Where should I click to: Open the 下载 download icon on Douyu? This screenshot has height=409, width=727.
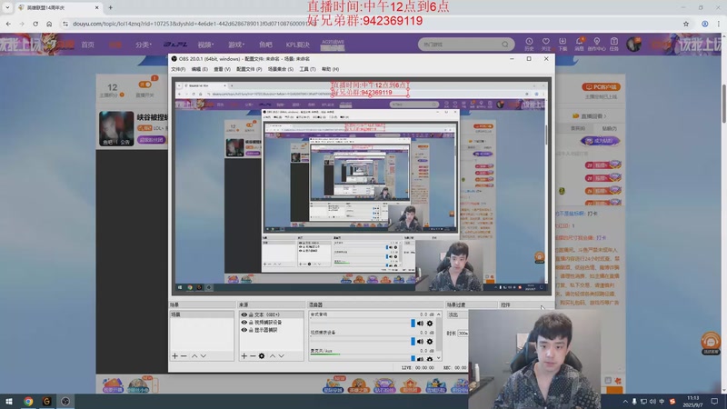(x=563, y=44)
